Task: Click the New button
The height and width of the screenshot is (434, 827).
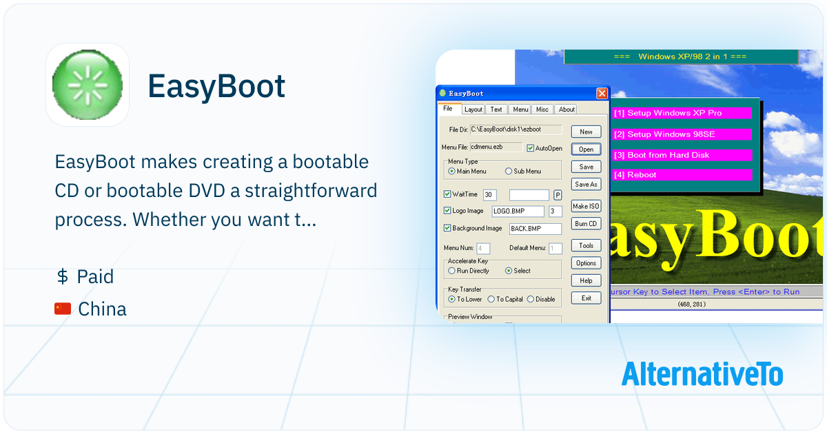Action: [x=586, y=132]
